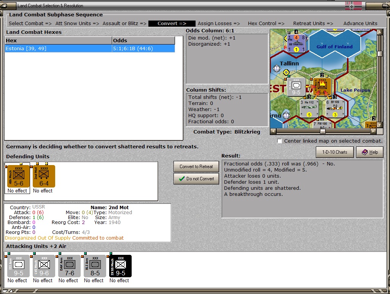Screen dimensions: 390x294
Task: Click the Die mod. (net): +1 entry
Action: (212, 38)
